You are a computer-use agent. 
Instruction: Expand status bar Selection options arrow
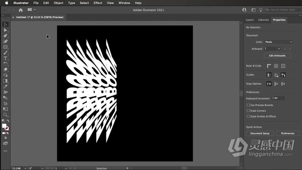[127, 168]
